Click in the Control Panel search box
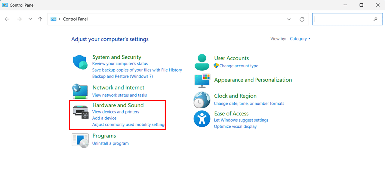 coord(345,19)
